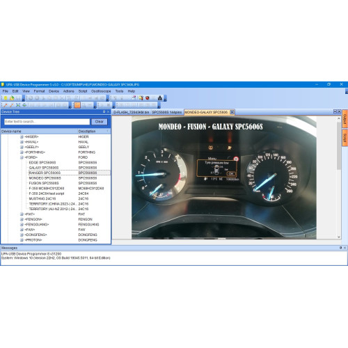Open the Tools menu
Screen dimensions: 348x348
pos(119,91)
